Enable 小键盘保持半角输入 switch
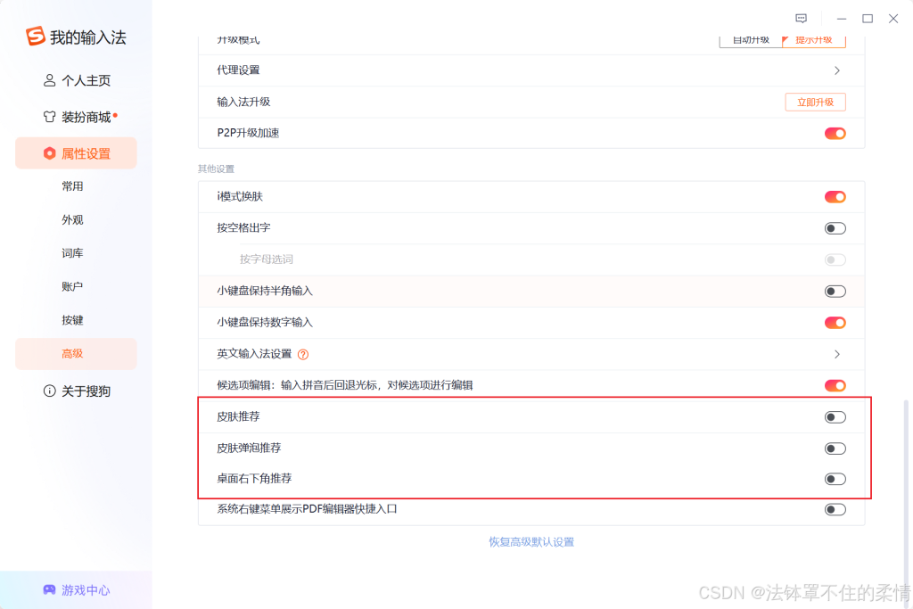The width and height of the screenshot is (913, 609). pos(835,291)
